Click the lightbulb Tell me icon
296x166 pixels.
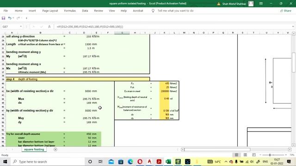pos(153,11)
